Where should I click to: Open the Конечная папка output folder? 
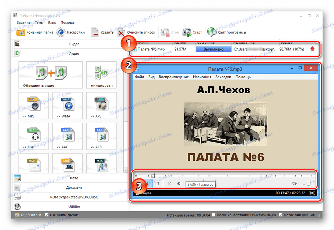click(35, 32)
